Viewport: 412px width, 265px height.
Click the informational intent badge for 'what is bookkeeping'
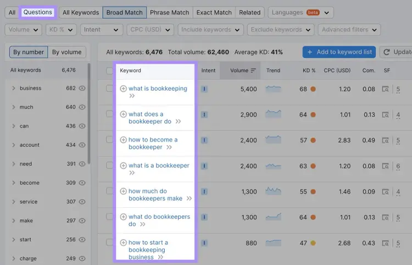tap(204, 89)
